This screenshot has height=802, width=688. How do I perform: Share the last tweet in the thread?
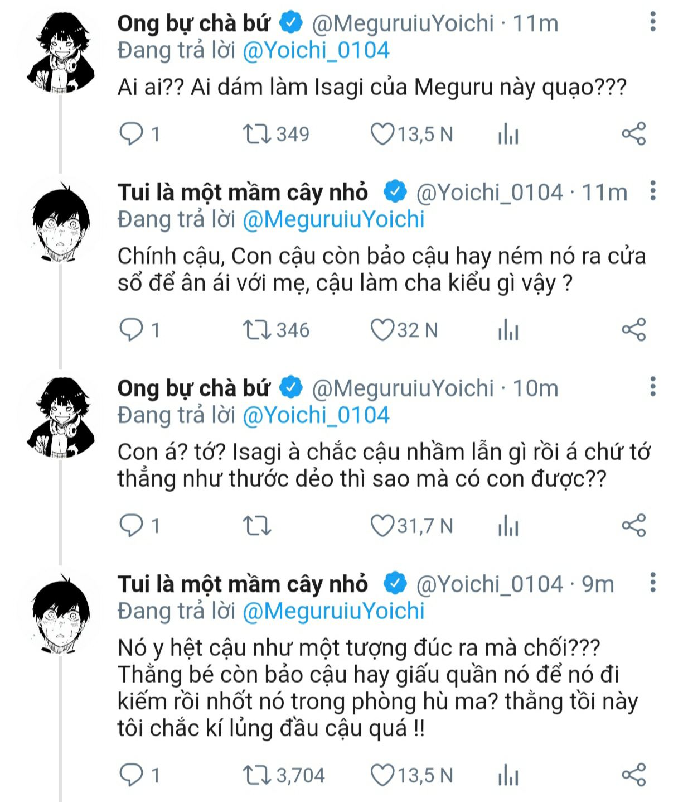click(x=633, y=775)
